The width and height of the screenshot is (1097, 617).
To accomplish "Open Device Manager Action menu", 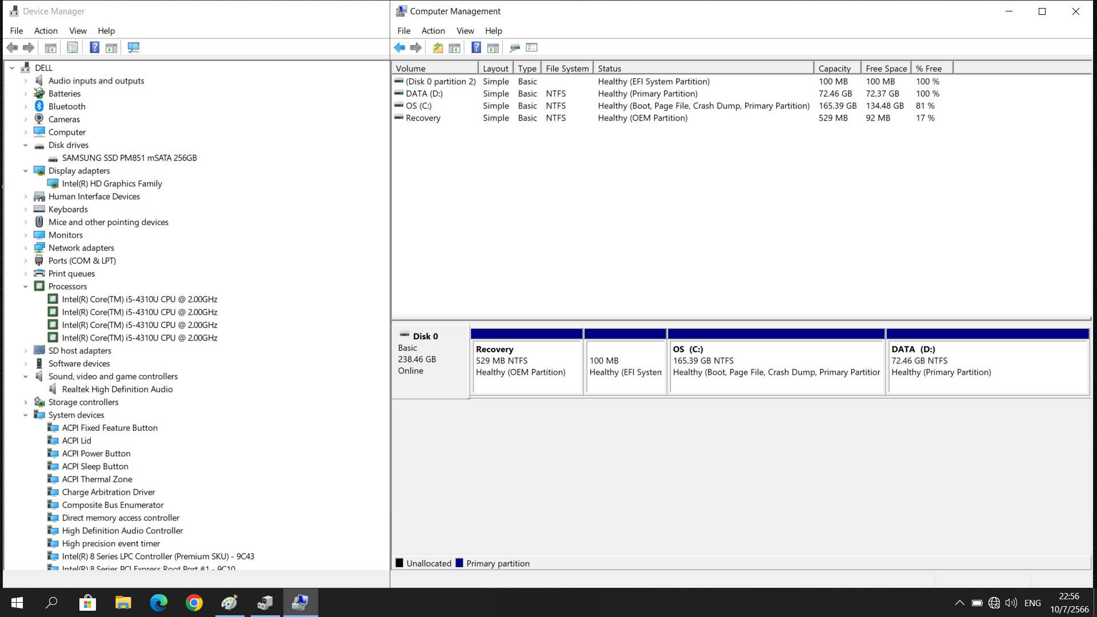I will point(46,31).
